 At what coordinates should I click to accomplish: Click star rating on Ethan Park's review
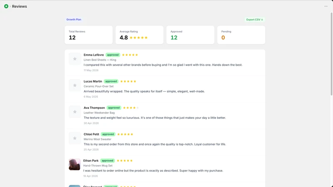(124, 161)
